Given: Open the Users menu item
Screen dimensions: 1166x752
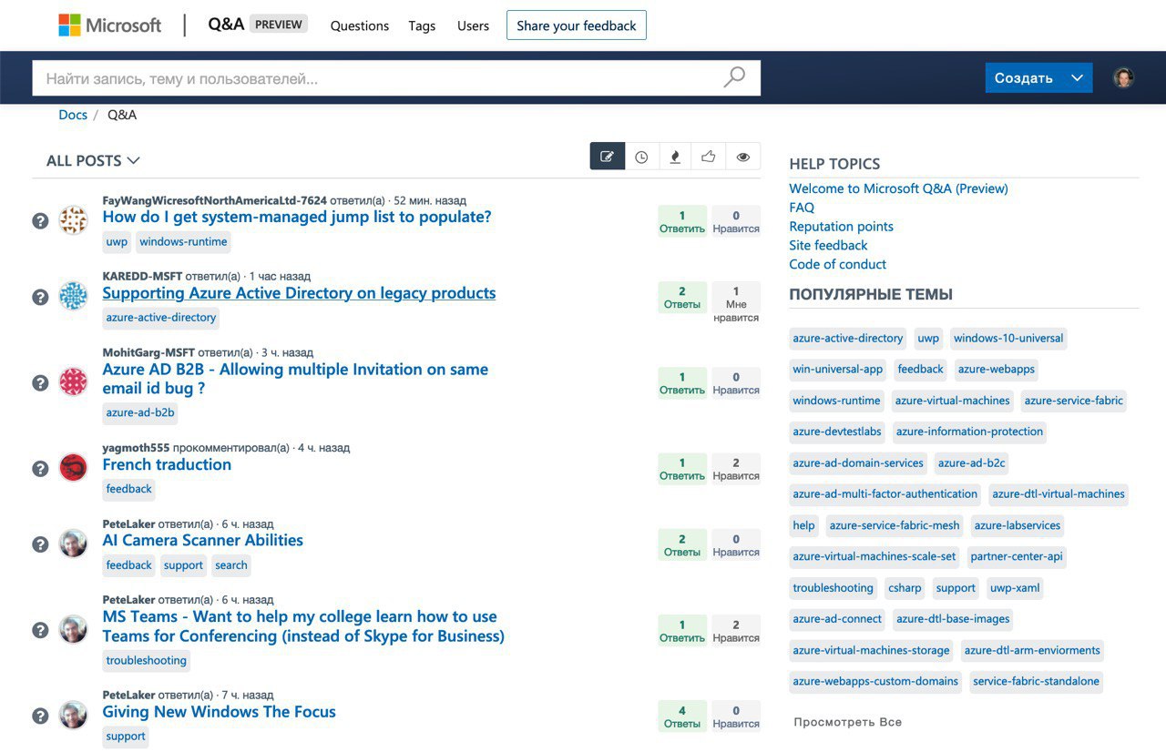Looking at the screenshot, I should click(x=473, y=25).
